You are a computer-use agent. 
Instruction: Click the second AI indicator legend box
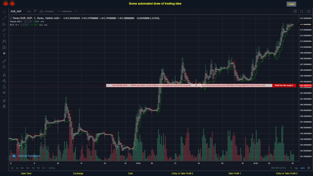point(24,25)
